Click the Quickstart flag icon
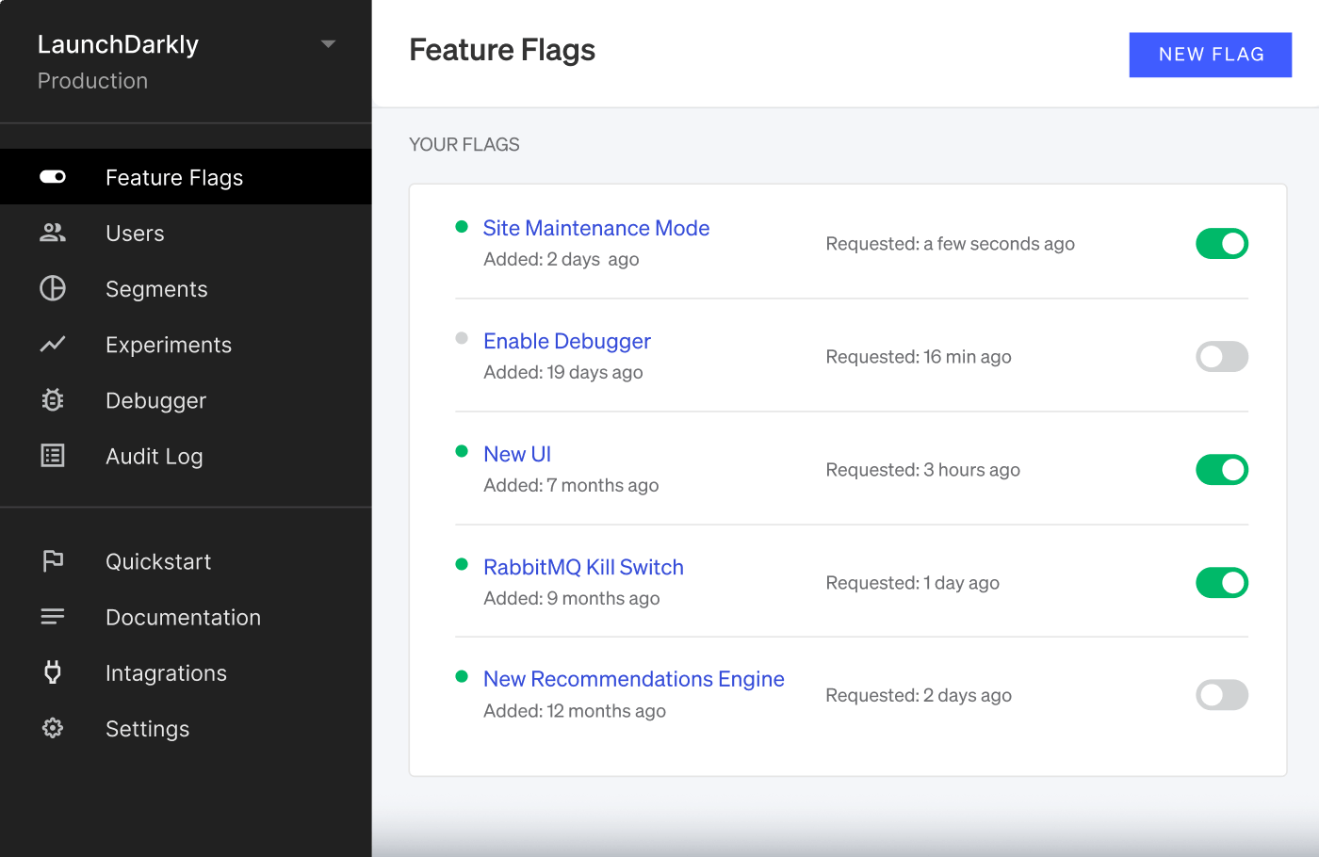The height and width of the screenshot is (857, 1319). [x=53, y=561]
